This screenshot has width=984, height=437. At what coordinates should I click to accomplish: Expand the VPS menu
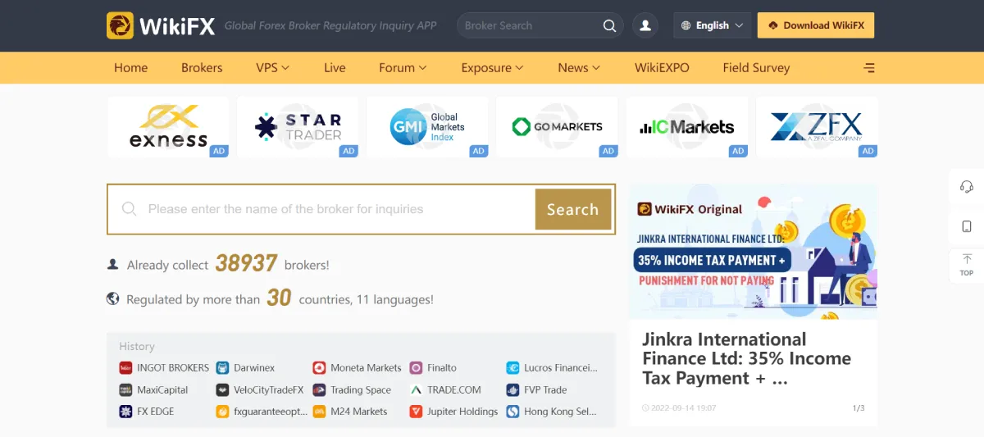(272, 68)
